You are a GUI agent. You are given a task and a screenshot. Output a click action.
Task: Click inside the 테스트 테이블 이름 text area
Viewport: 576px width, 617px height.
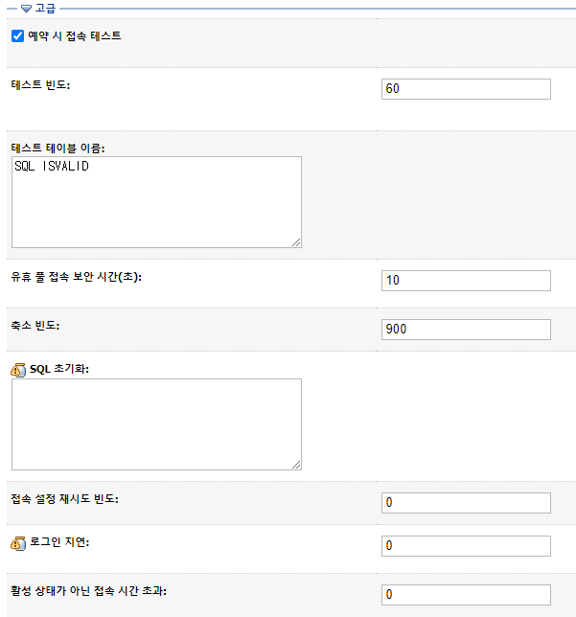pyautogui.click(x=156, y=202)
